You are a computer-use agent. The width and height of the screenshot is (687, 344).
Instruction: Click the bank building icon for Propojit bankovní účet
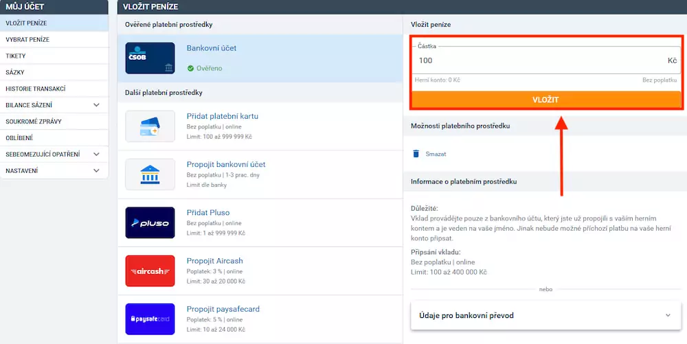(x=150, y=174)
